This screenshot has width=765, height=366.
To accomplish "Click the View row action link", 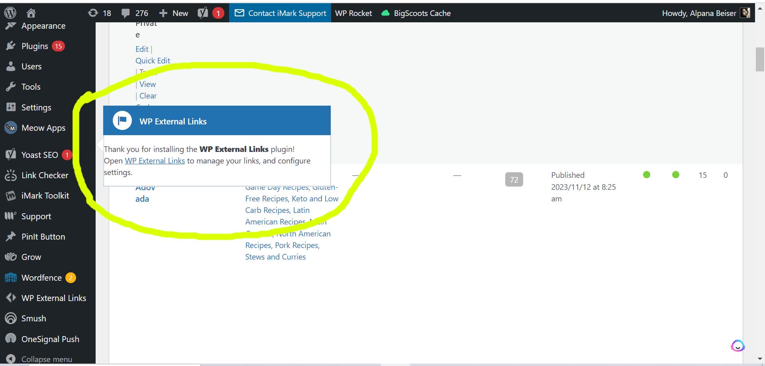I will [x=147, y=84].
